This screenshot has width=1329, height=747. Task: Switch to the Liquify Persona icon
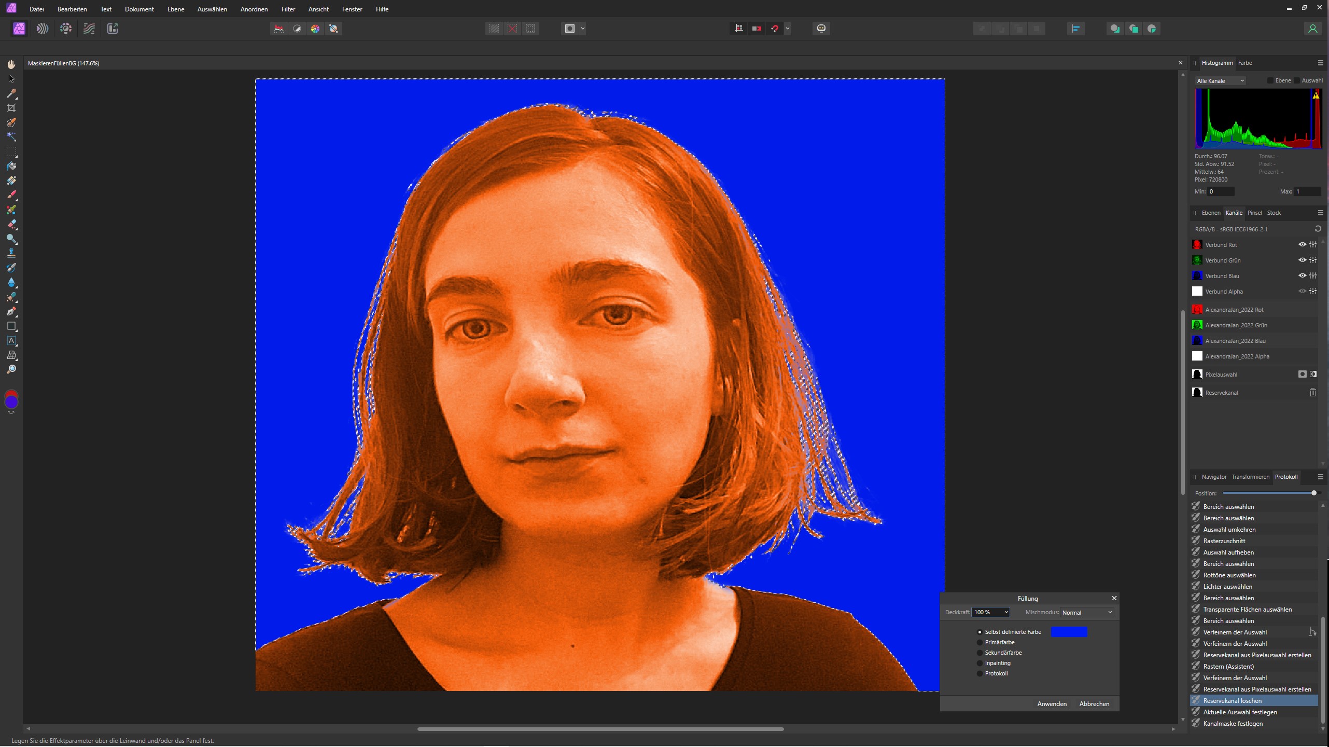point(43,29)
